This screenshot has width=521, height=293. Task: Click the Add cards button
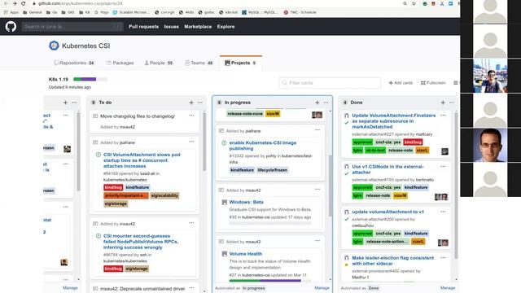(401, 83)
